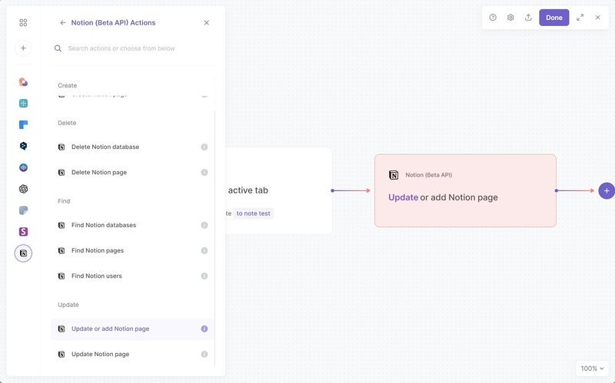
Task: Expand the editor to fullscreen
Action: (x=580, y=17)
